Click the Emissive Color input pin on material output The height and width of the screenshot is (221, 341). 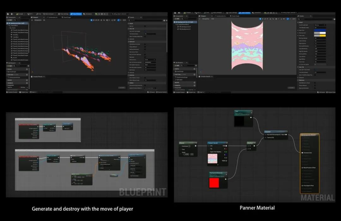click(x=302, y=153)
